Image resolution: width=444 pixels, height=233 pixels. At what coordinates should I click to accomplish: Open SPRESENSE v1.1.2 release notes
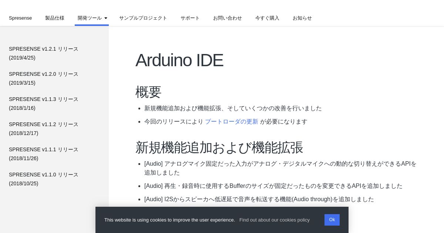click(44, 129)
